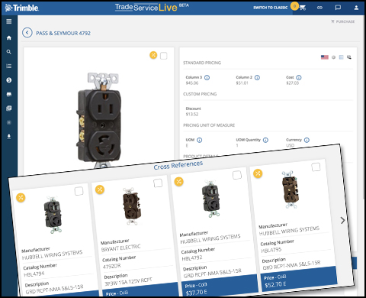Click Column 3 info icon

point(207,77)
